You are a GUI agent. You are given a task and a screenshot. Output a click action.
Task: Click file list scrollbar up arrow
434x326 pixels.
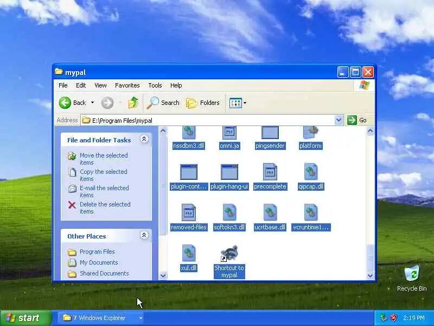[x=370, y=130]
